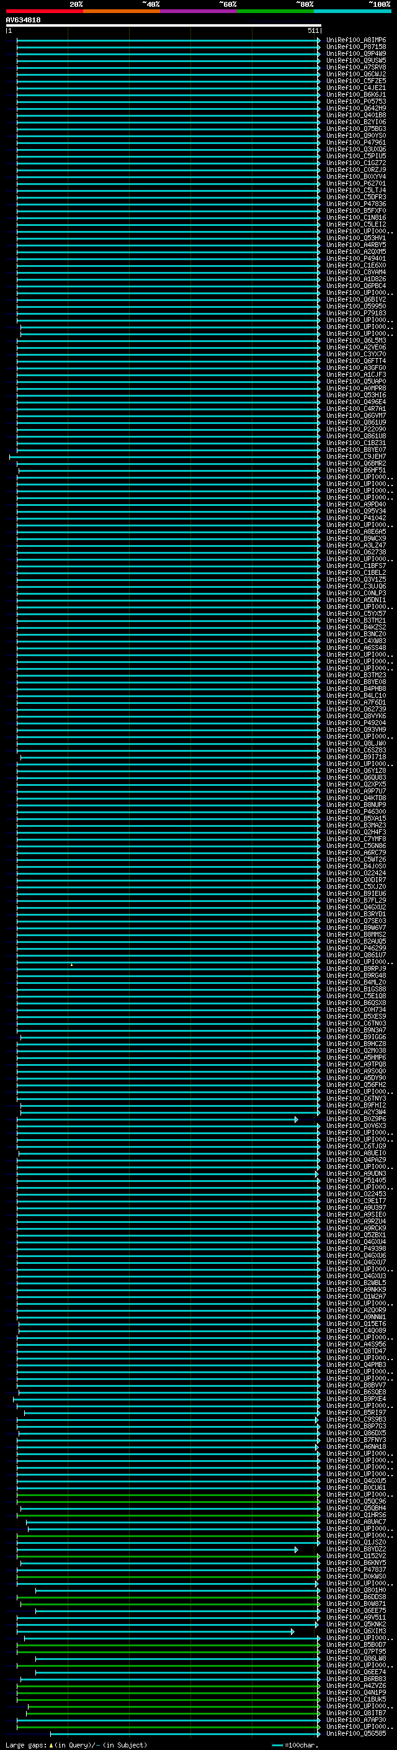This screenshot has width=397, height=1750.
Task: Click the orange ~40% identity legend segment
Action: click(122, 11)
